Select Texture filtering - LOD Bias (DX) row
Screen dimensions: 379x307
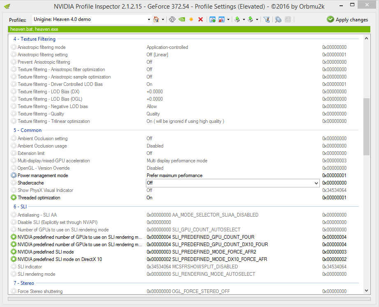point(49,92)
